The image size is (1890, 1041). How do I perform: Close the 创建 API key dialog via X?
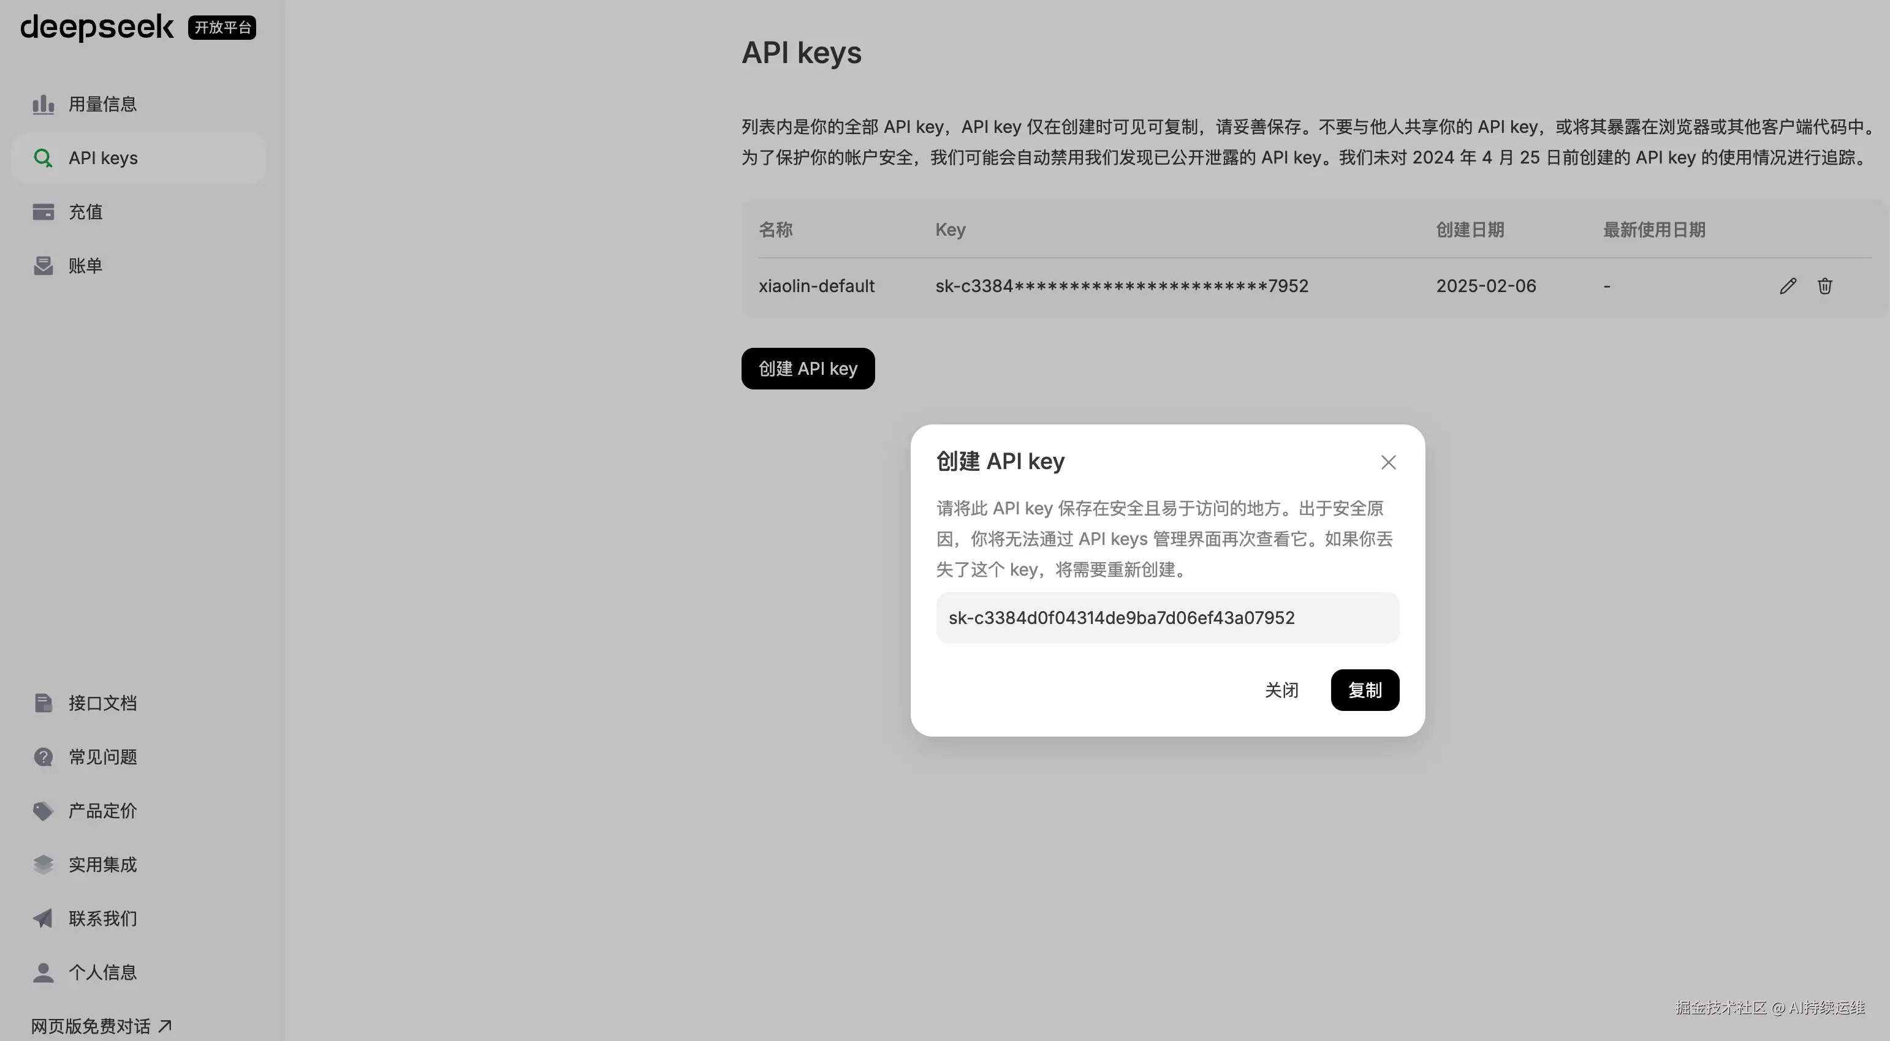click(x=1387, y=462)
